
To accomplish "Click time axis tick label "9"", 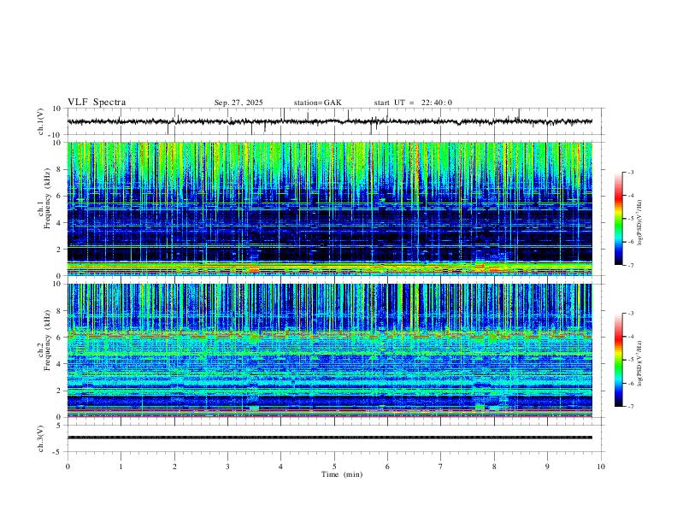I will 547,467.
